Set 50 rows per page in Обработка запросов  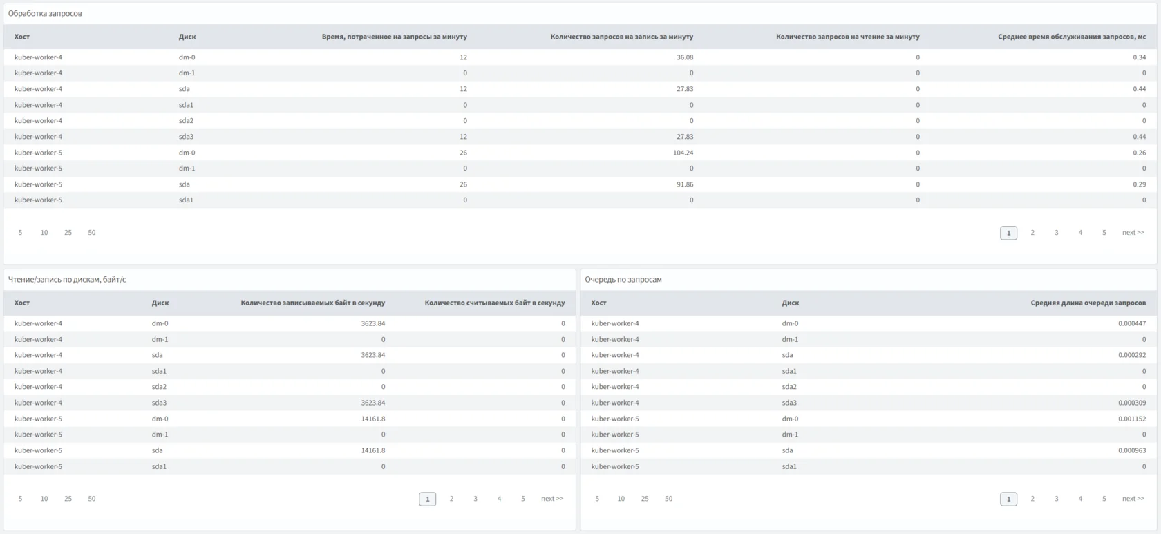[92, 233]
